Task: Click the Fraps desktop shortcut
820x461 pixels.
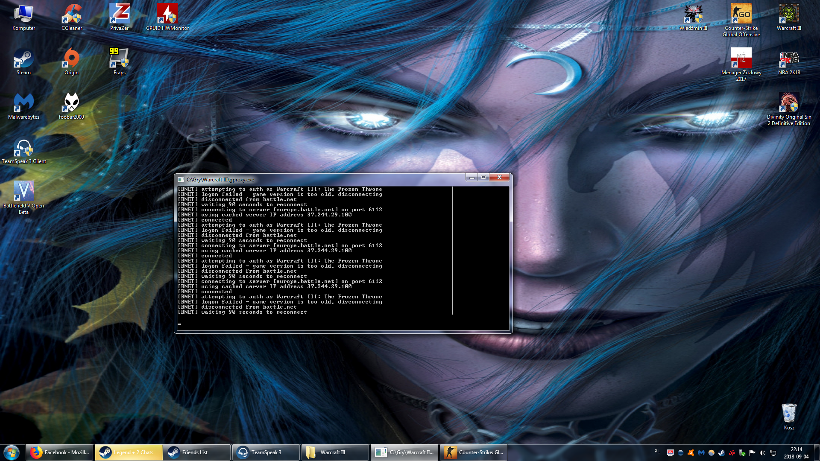Action: click(x=119, y=62)
